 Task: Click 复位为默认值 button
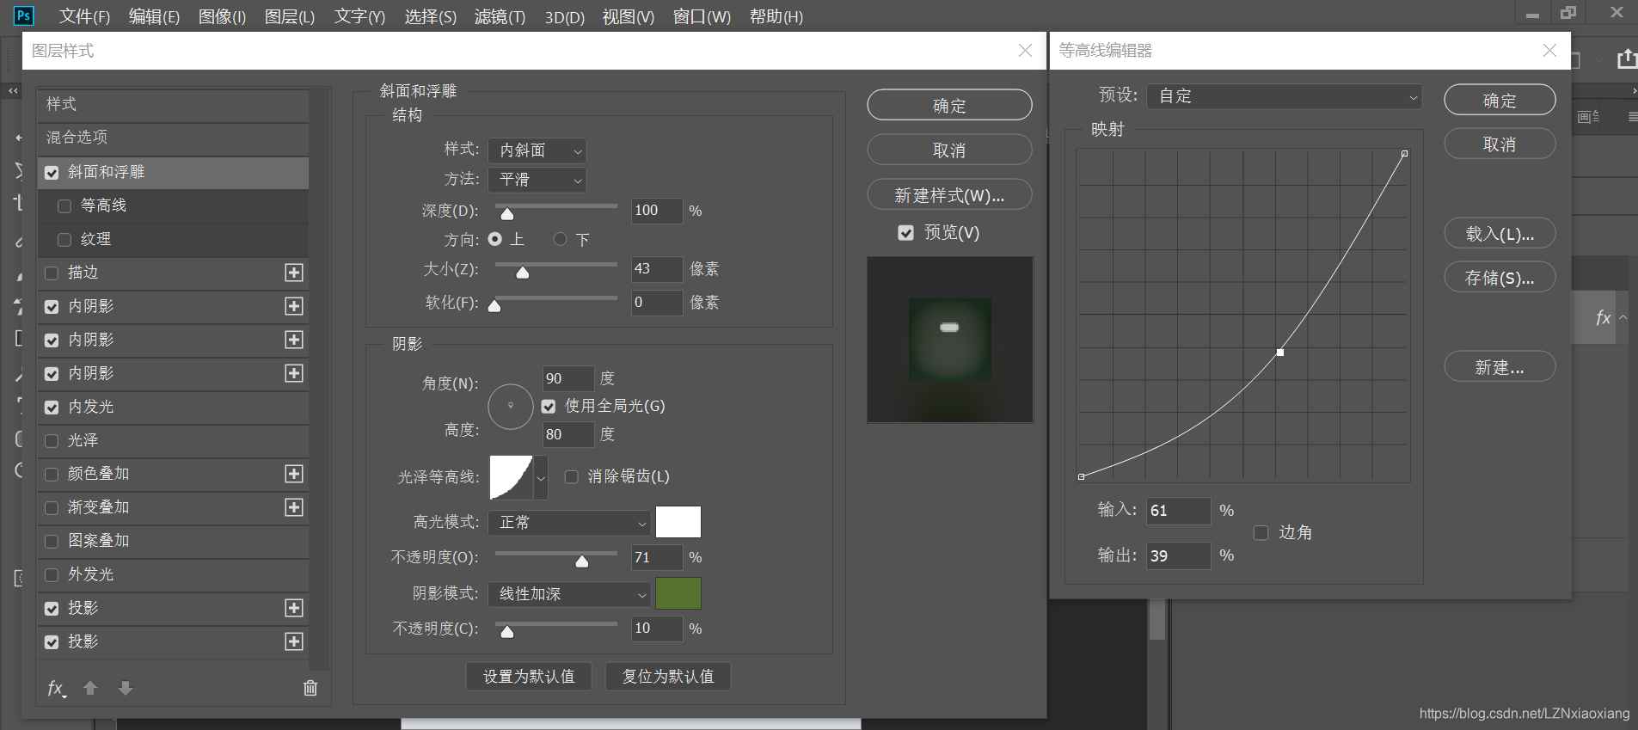tap(668, 677)
